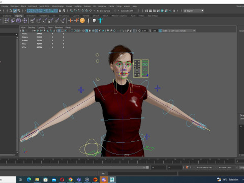Viewport: 244px width, 183px height.
Task: Open the No Live Surface field
Action: (104, 11)
